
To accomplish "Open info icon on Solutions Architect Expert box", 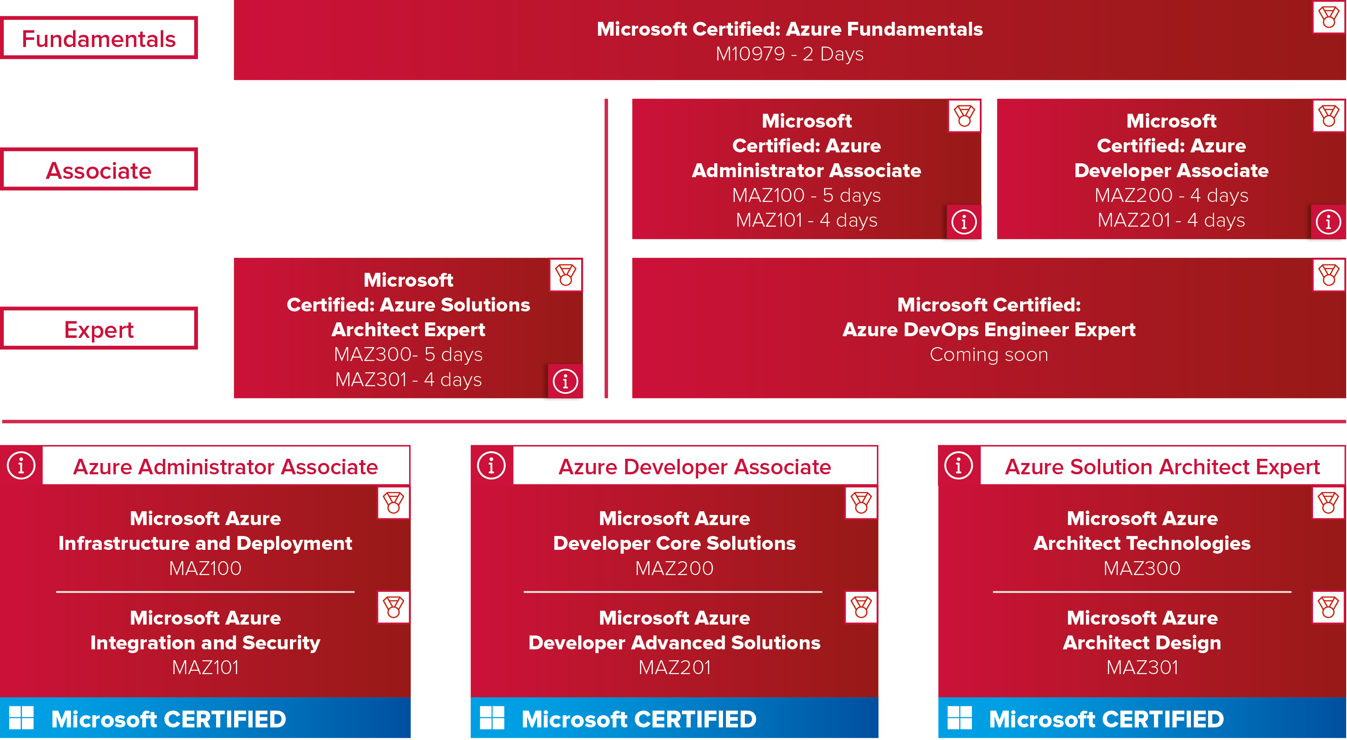I will 565,381.
